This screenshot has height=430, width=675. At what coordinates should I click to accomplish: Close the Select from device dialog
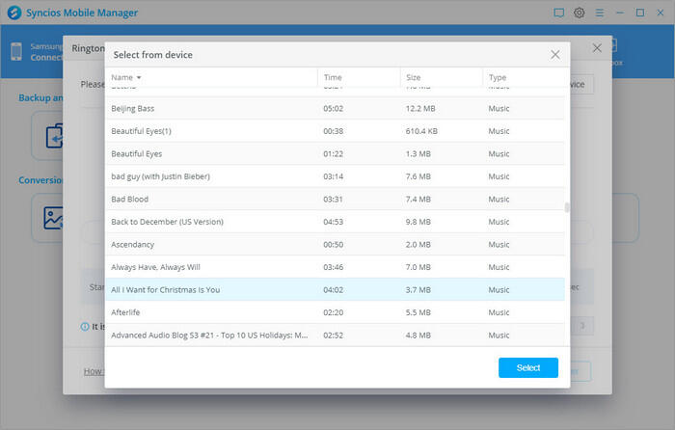pos(555,55)
